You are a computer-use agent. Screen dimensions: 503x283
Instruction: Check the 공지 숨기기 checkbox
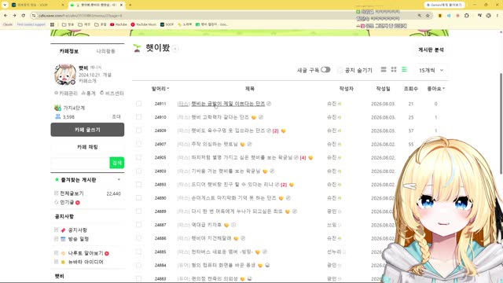point(340,70)
